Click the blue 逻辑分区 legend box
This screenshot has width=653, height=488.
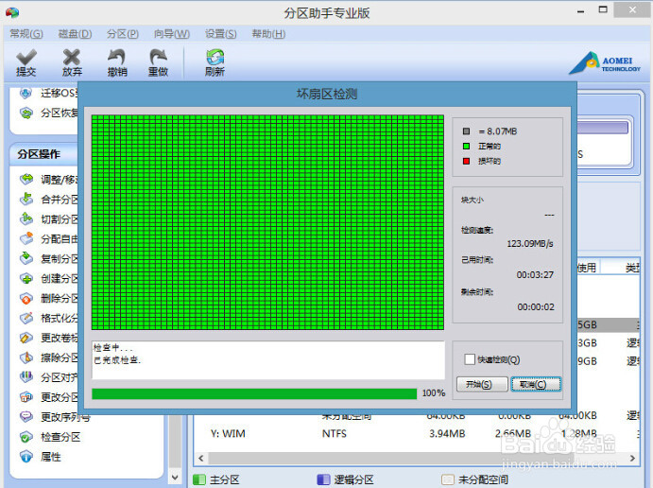[x=323, y=479]
